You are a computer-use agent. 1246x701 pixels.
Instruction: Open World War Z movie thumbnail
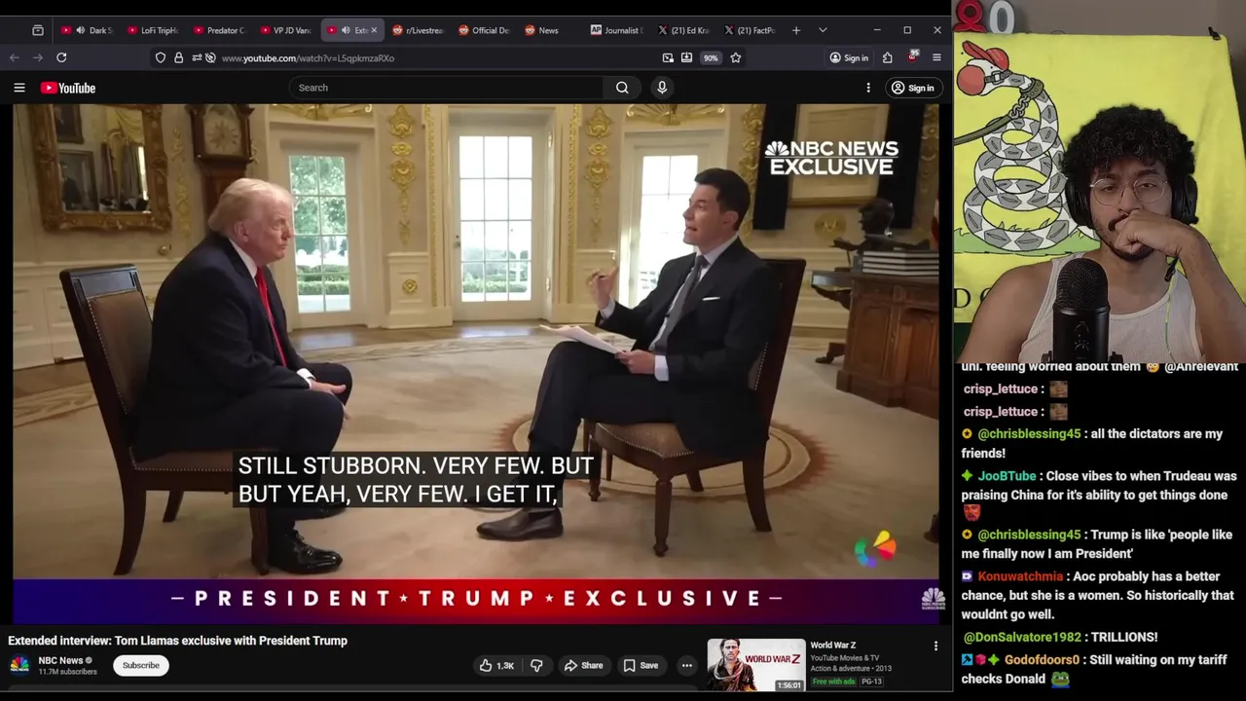tap(756, 665)
